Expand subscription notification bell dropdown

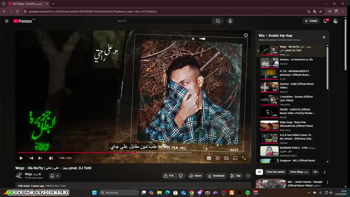(55, 176)
